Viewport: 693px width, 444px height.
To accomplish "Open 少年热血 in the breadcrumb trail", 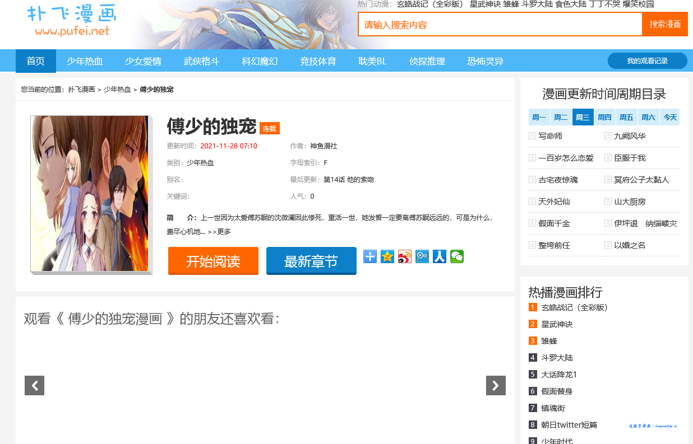I will coord(117,90).
